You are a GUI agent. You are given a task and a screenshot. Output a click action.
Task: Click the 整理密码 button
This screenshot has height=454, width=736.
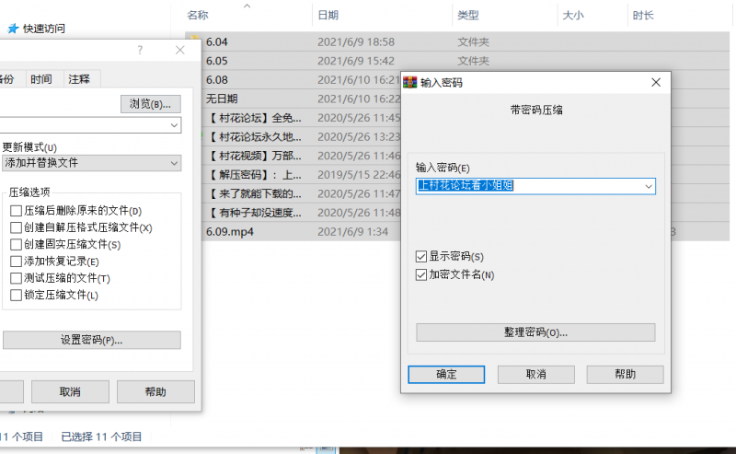(x=535, y=332)
